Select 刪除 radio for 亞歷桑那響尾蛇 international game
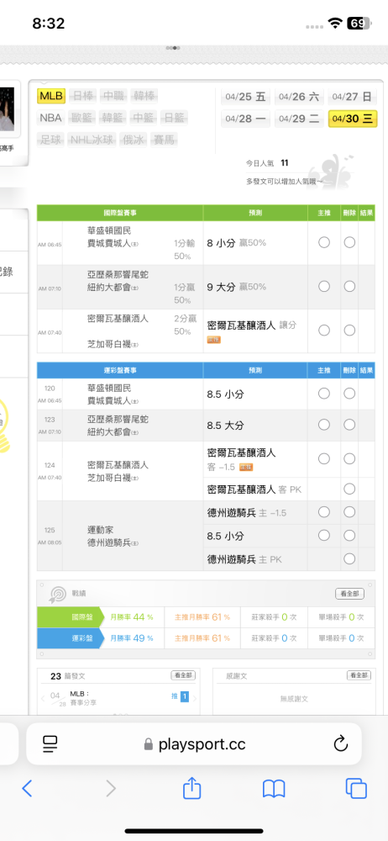The width and height of the screenshot is (388, 841). 349,287
